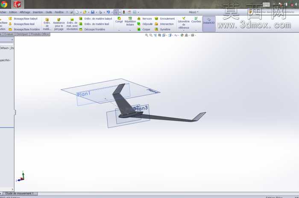Switch to the Evaluer tab
The image size is (299, 198).
(9, 34)
